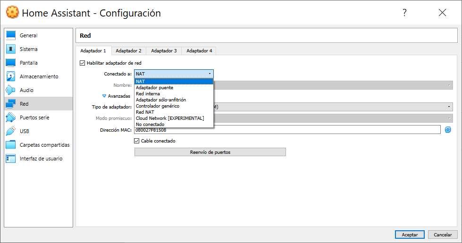This screenshot has width=462, height=243.
Task: Open the Audio speaker icon
Action: pyautogui.click(x=11, y=90)
